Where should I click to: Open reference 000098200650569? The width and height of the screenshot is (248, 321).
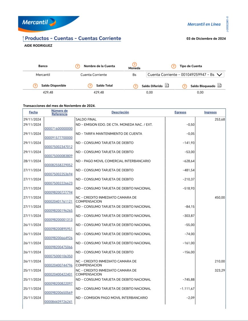click(58, 292)
